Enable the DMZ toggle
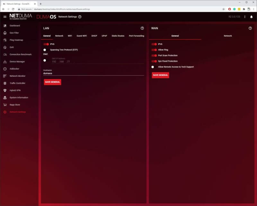257x206 pixels. (x=45, y=60)
